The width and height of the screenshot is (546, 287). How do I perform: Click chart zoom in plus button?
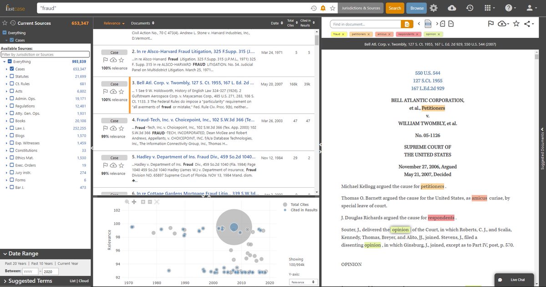(143, 201)
